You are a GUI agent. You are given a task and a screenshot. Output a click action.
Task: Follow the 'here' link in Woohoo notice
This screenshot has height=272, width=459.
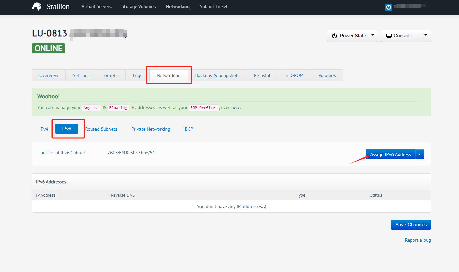point(236,107)
